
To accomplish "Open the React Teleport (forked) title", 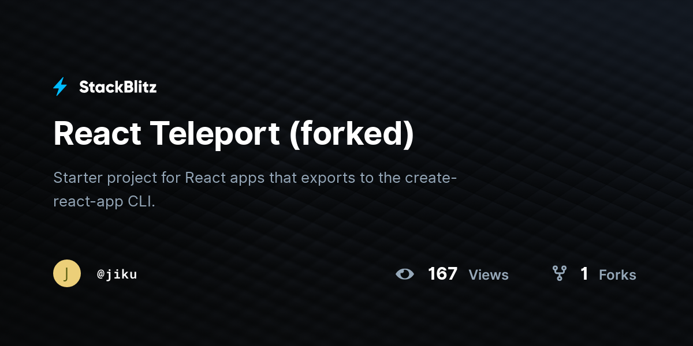I will tap(234, 134).
